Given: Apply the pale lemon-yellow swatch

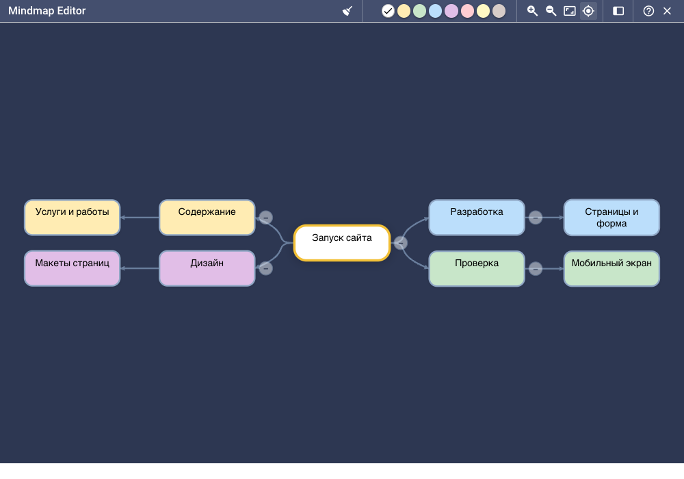Looking at the screenshot, I should pyautogui.click(x=483, y=11).
